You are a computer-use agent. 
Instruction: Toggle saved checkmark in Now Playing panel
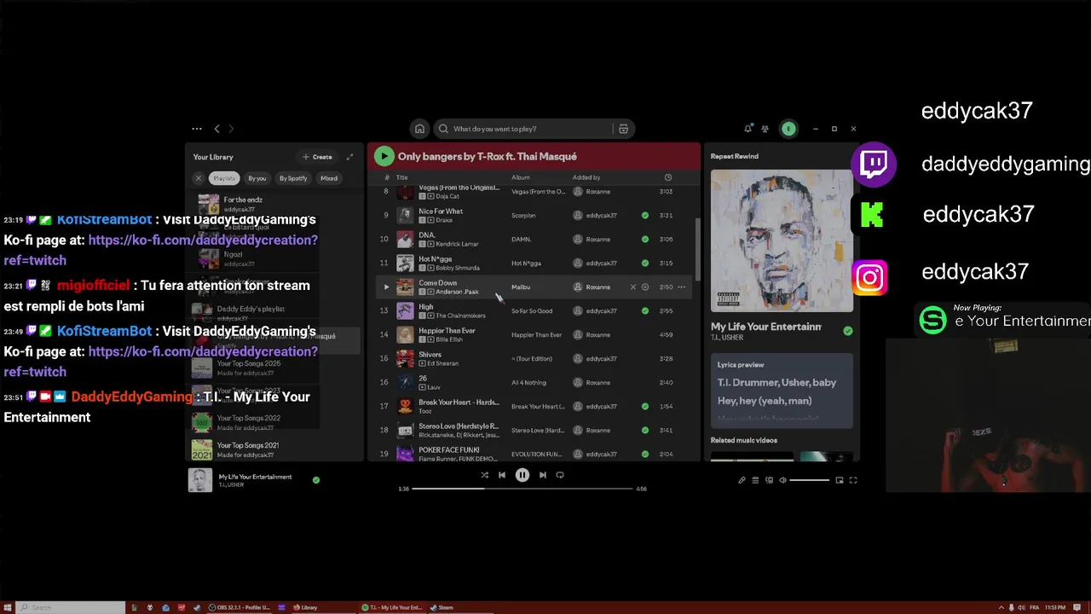(847, 331)
